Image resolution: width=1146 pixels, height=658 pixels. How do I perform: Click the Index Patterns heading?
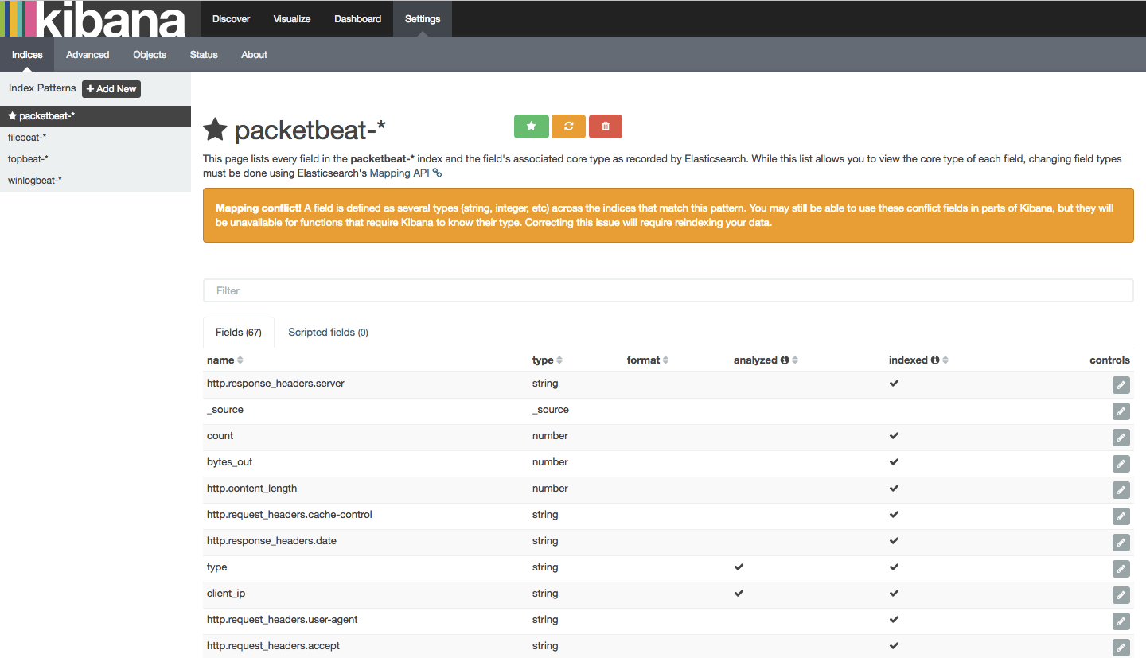tap(42, 88)
